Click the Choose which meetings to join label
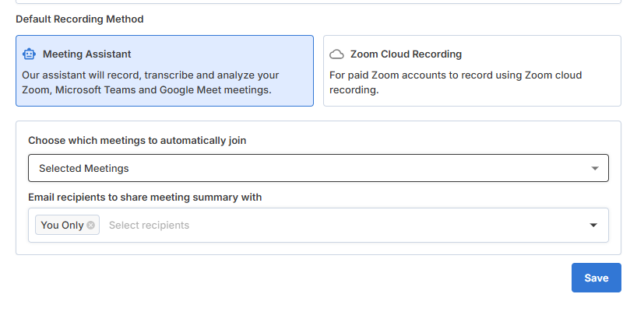The image size is (637, 315). [x=137, y=141]
